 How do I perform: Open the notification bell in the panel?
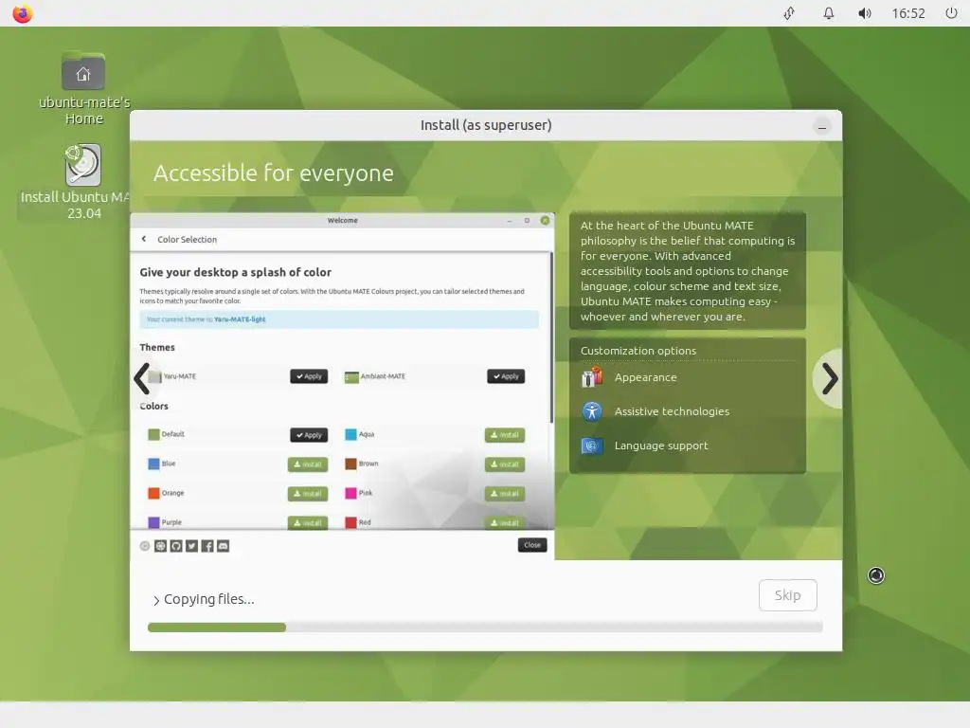click(828, 13)
